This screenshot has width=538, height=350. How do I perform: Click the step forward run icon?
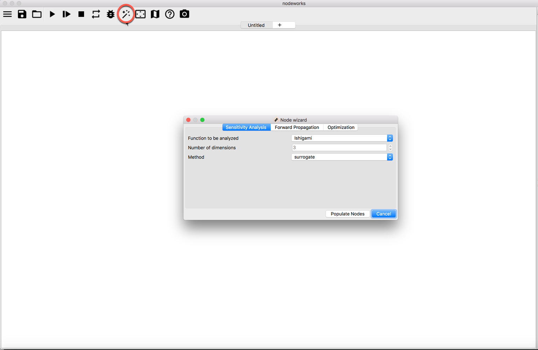[67, 14]
